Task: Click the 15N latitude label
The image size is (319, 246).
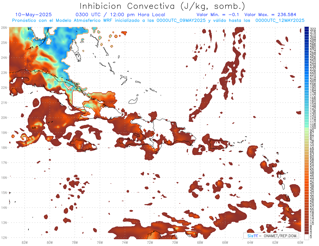Action: point(4,192)
